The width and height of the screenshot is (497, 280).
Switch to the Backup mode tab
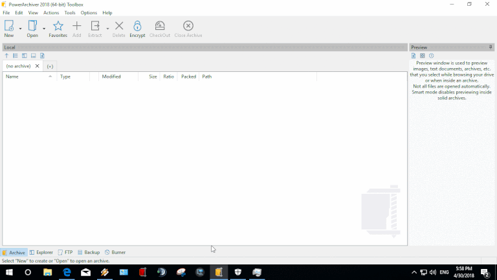[x=89, y=252]
